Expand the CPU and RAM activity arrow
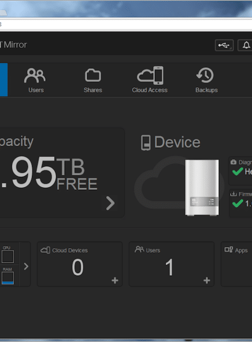This screenshot has width=252, height=342. pyautogui.click(x=26, y=266)
